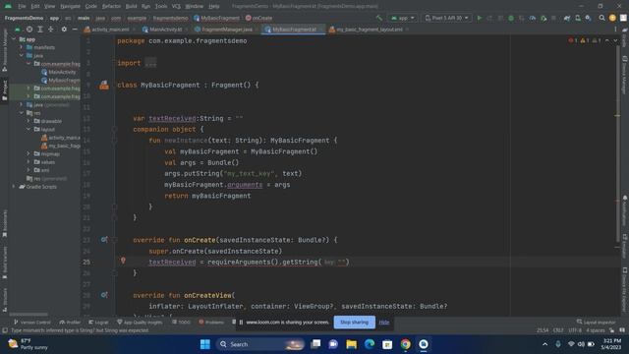The width and height of the screenshot is (629, 354).
Task: Collapse the app module tree node
Action: [14, 39]
